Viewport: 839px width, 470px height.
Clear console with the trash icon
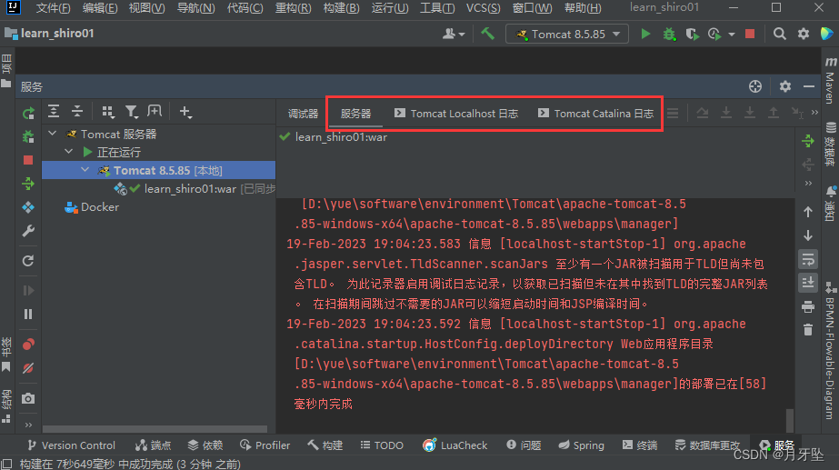click(808, 330)
